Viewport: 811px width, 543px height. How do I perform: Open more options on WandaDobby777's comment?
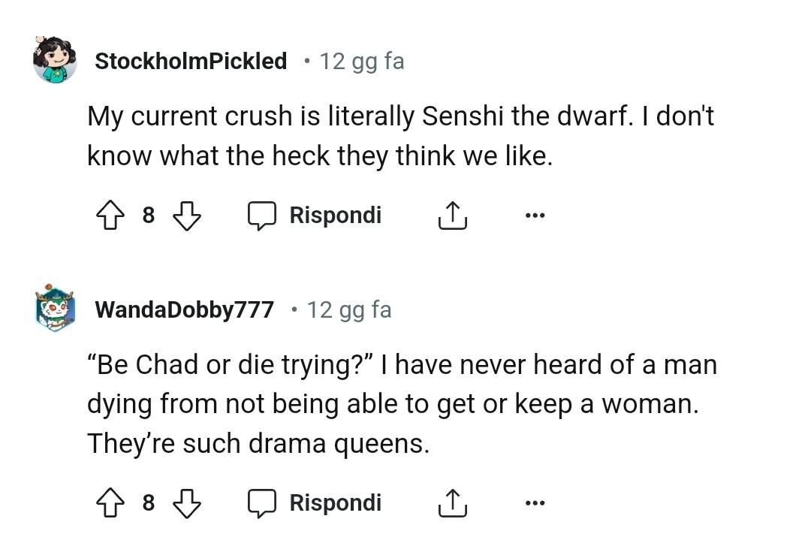click(535, 502)
